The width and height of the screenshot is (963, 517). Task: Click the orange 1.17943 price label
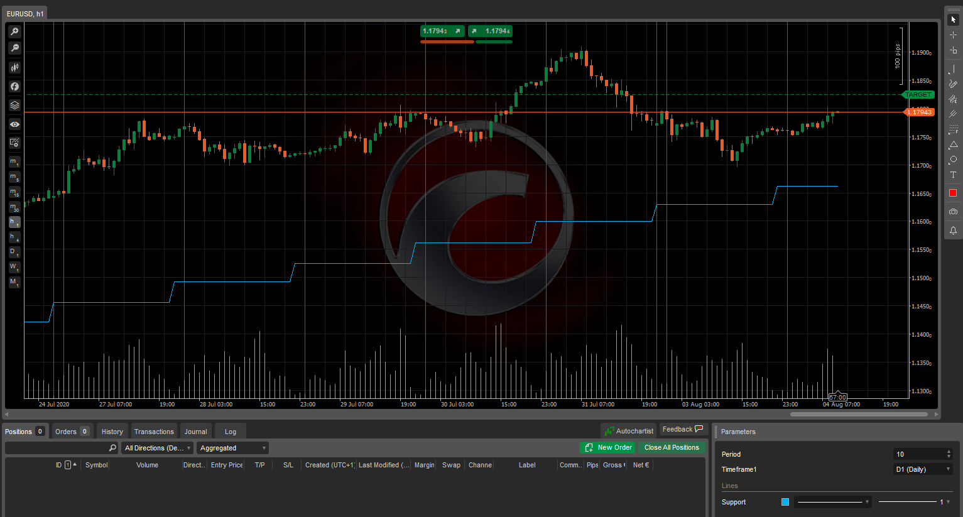coord(918,112)
